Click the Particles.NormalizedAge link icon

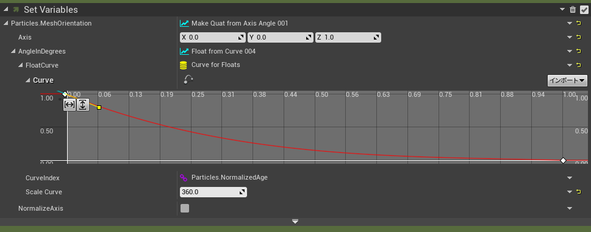point(184,177)
